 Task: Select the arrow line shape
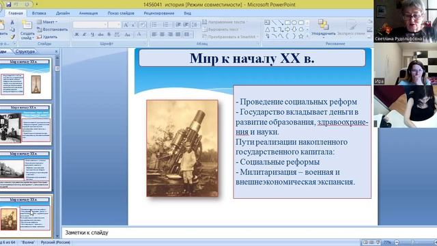tap(281, 23)
